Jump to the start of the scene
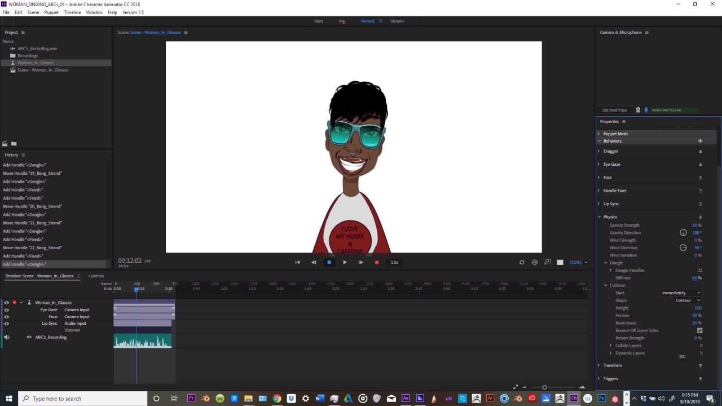 click(x=297, y=262)
